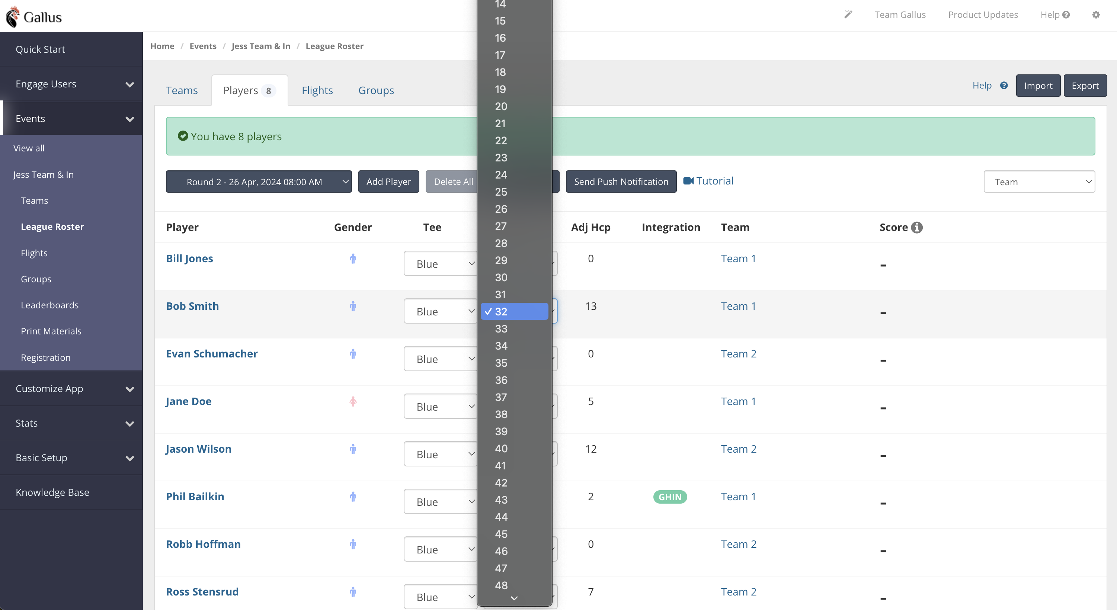Click Bill Jones's male gender icon
Screen dimensions: 1117x610
pyautogui.click(x=353, y=259)
